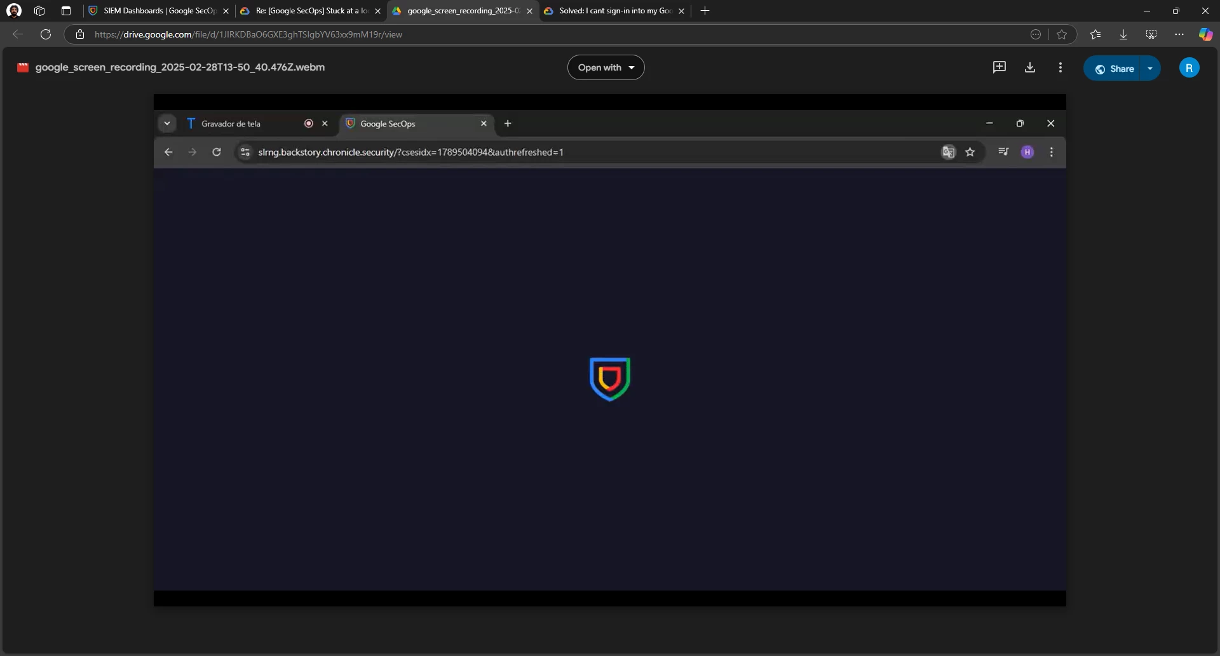Screen dimensions: 1220x656
Task: Close the SIEM Dashboards tab
Action: click(226, 11)
